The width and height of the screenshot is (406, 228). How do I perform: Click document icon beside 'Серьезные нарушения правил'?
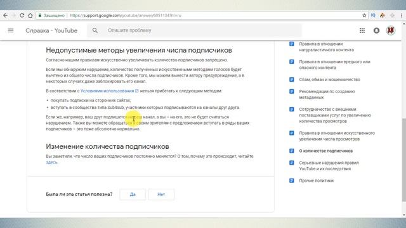pyautogui.click(x=292, y=163)
